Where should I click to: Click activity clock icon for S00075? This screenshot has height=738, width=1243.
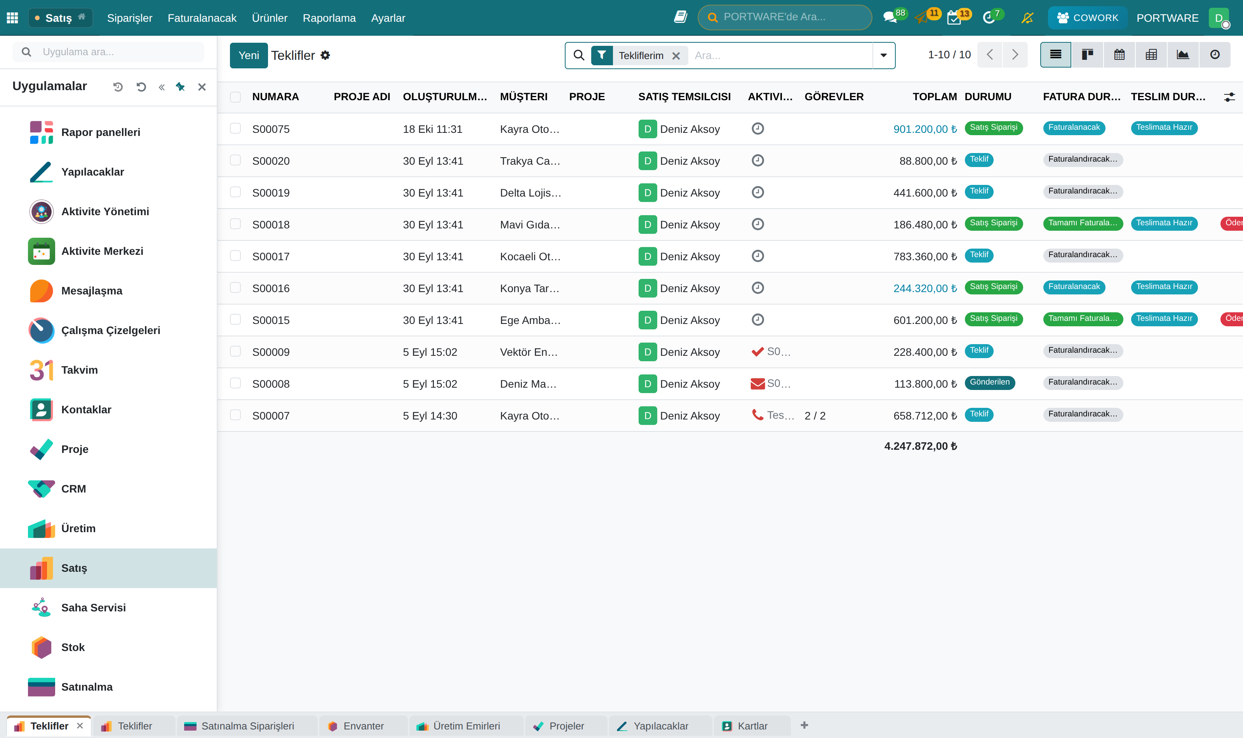(758, 129)
